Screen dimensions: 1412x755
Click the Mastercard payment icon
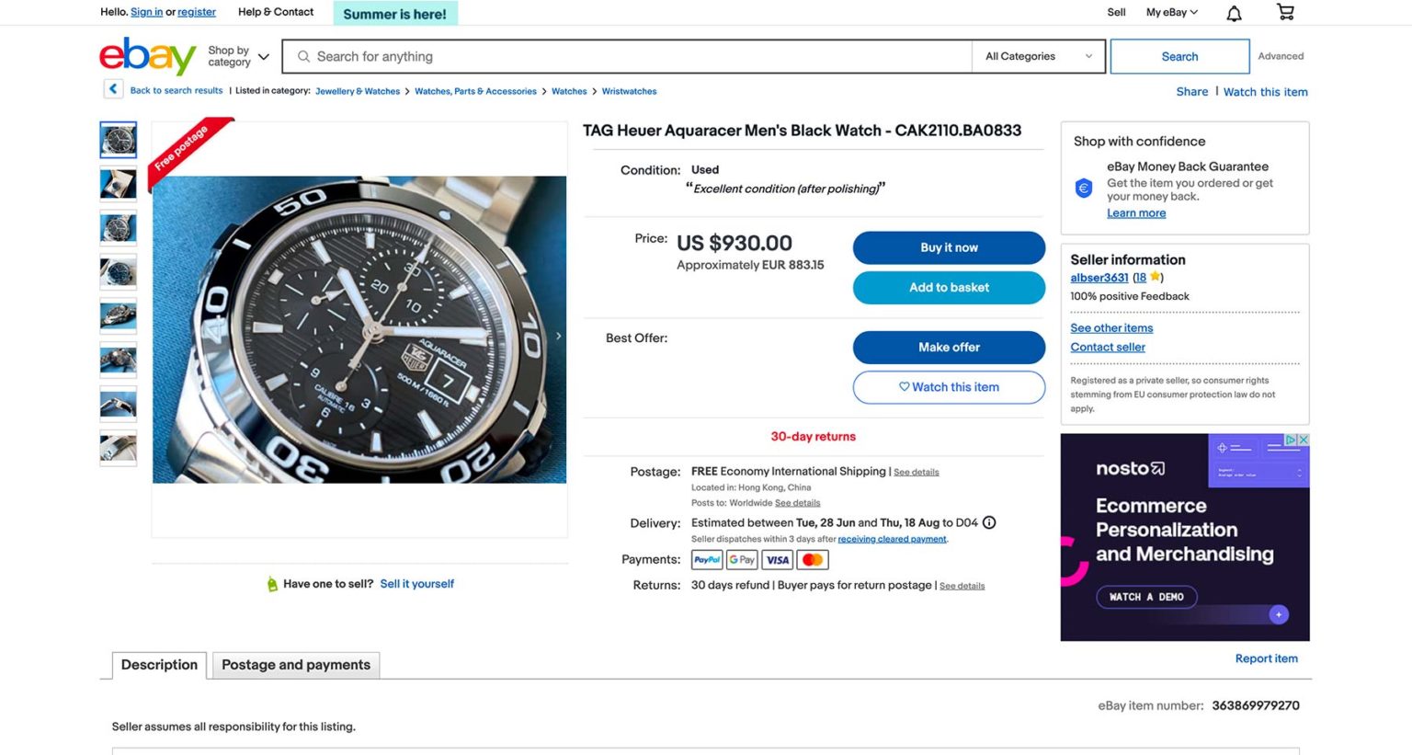(812, 559)
